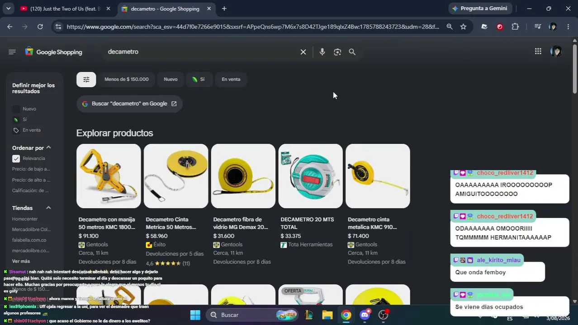Open the red extension icon in toolbar

(x=500, y=27)
